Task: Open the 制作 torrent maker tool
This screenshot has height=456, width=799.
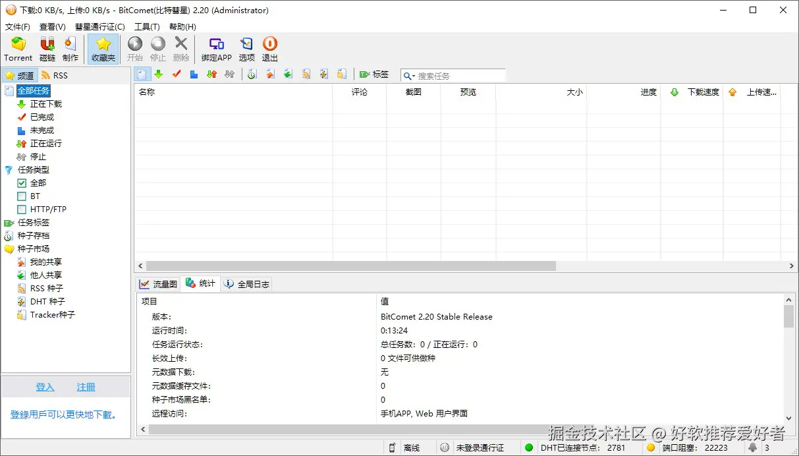Action: [x=70, y=49]
